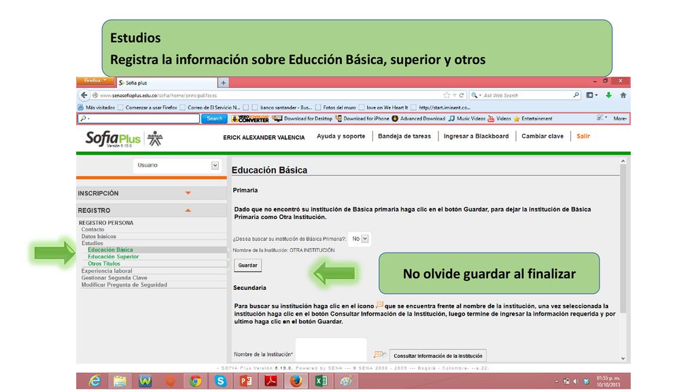Screen dimensions: 696x392
Task: Open PowerPoint from the taskbar
Action: pyautogui.click(x=245, y=381)
